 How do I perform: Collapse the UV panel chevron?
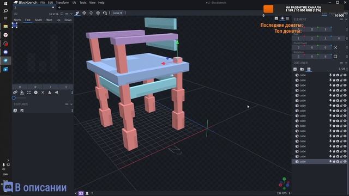click(71, 14)
